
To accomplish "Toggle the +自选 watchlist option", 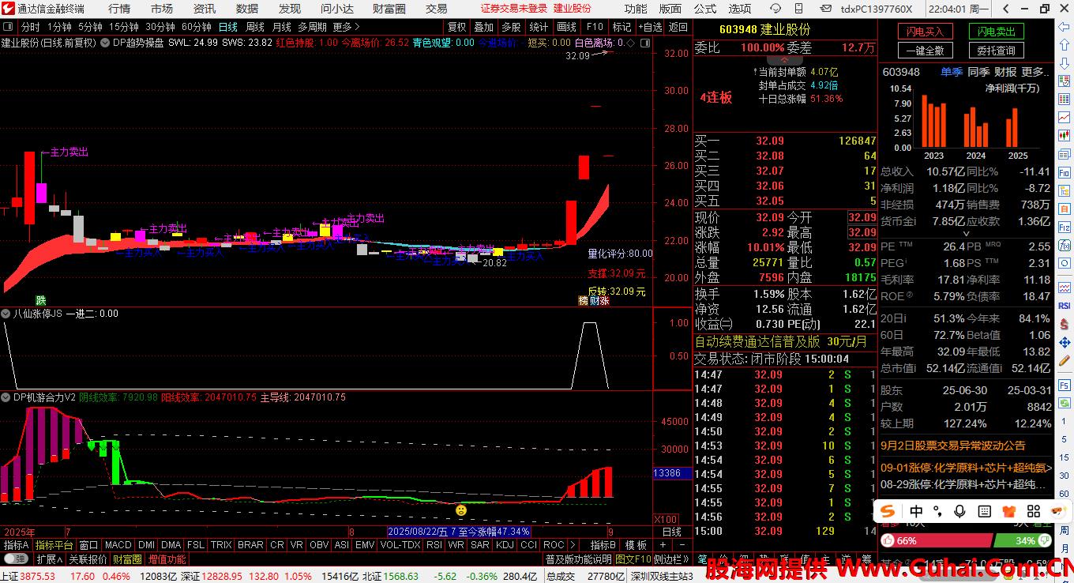I will [649, 27].
